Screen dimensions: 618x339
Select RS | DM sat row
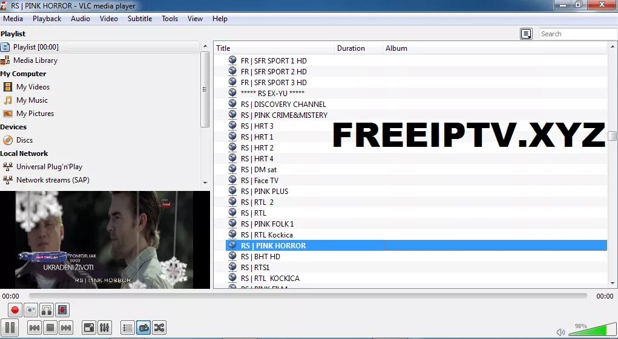(x=416, y=169)
